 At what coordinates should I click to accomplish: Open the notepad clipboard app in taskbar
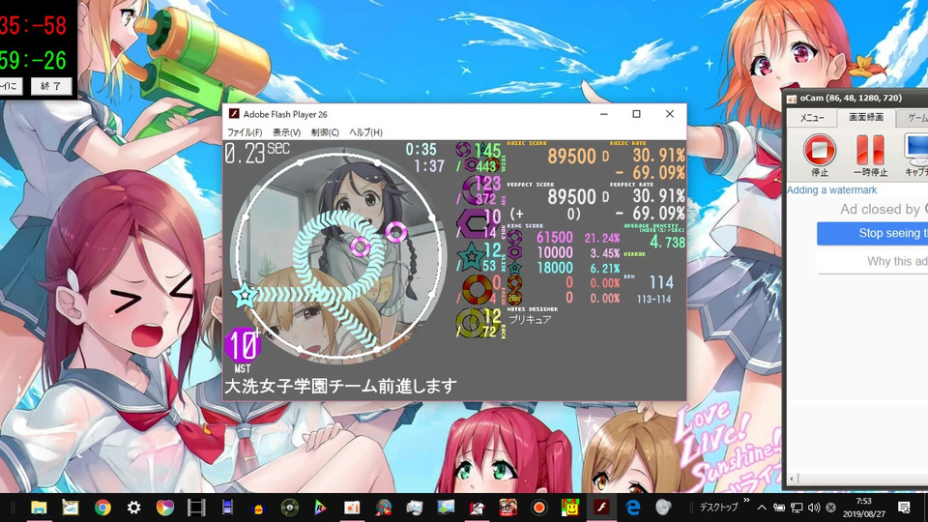[71, 507]
